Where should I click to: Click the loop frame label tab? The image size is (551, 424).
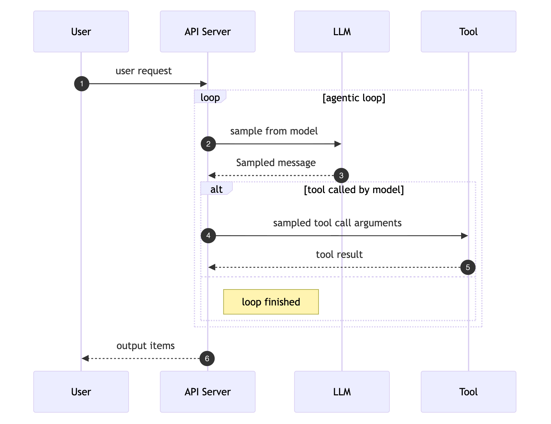(x=210, y=97)
